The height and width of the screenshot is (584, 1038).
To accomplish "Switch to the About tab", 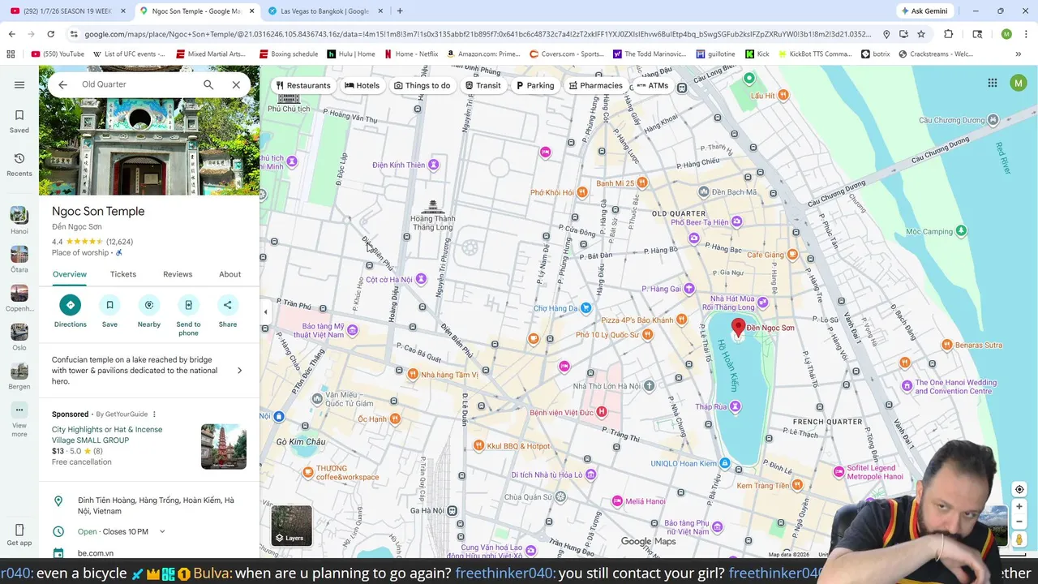I will [230, 274].
